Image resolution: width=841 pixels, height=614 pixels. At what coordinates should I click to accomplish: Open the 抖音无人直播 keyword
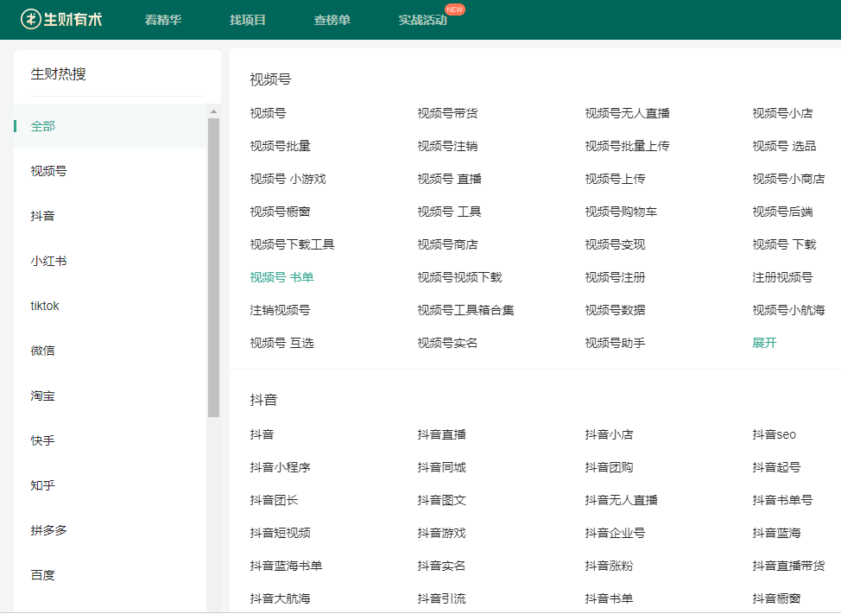(x=622, y=500)
